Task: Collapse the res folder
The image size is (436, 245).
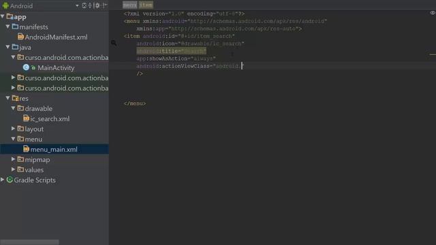Action: tap(7, 98)
